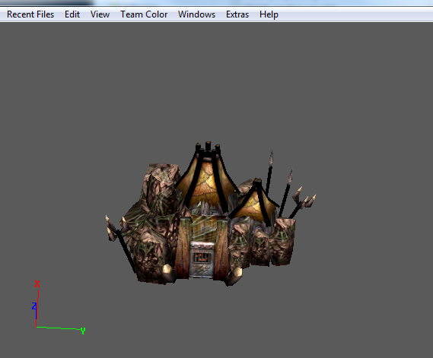Open the View menu
The width and height of the screenshot is (433, 358).
tap(100, 14)
